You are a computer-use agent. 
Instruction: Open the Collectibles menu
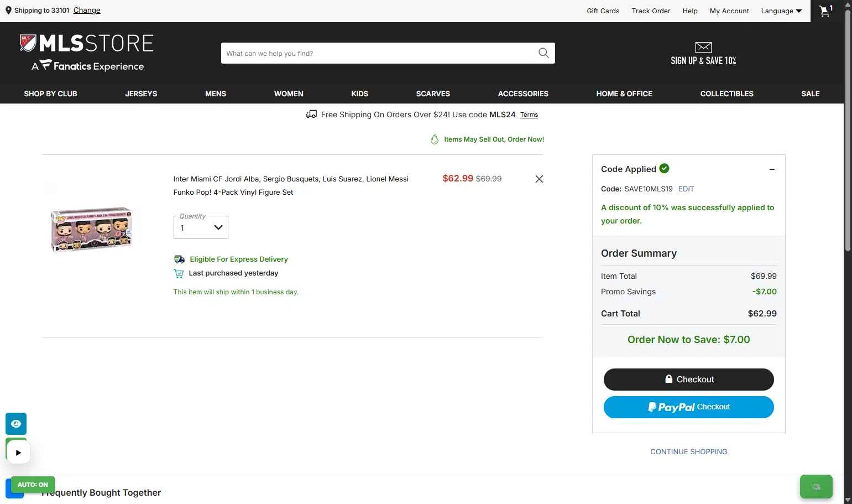[726, 93]
